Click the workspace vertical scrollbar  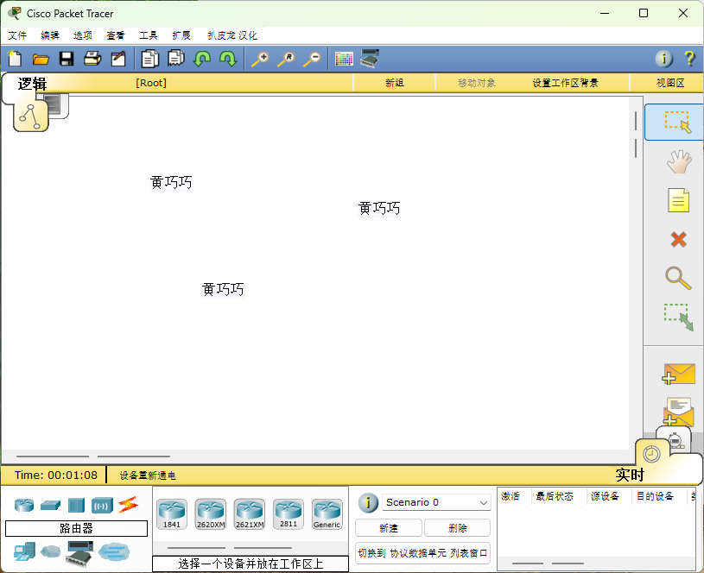click(x=636, y=273)
